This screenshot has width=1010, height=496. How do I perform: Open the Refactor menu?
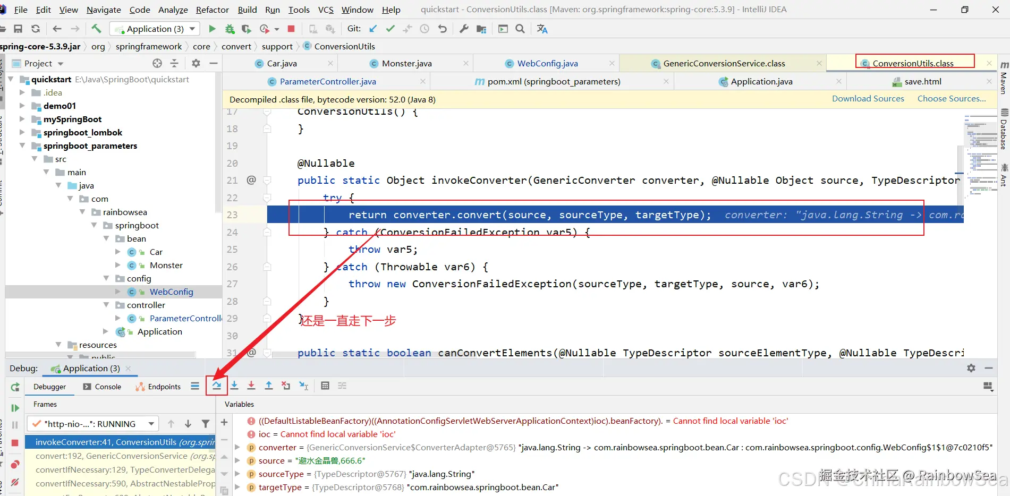point(212,10)
